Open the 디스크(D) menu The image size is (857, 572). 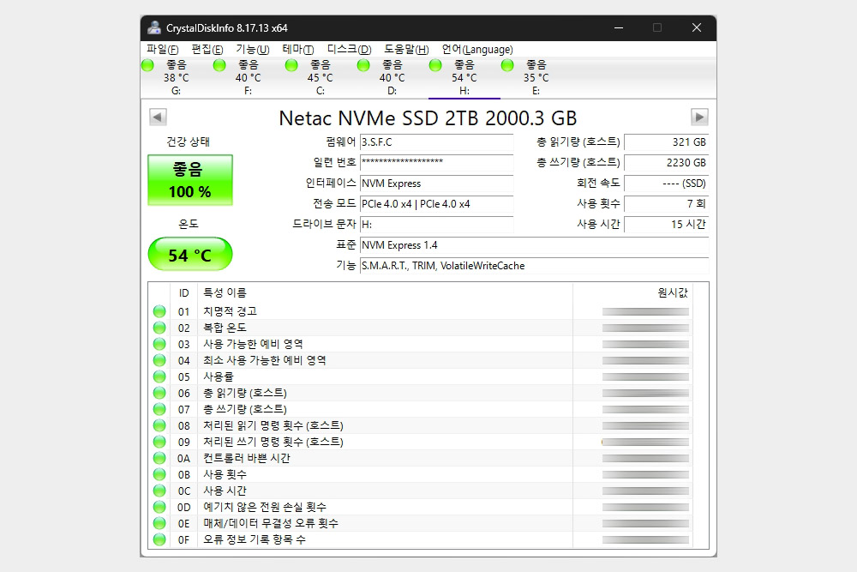pos(350,49)
